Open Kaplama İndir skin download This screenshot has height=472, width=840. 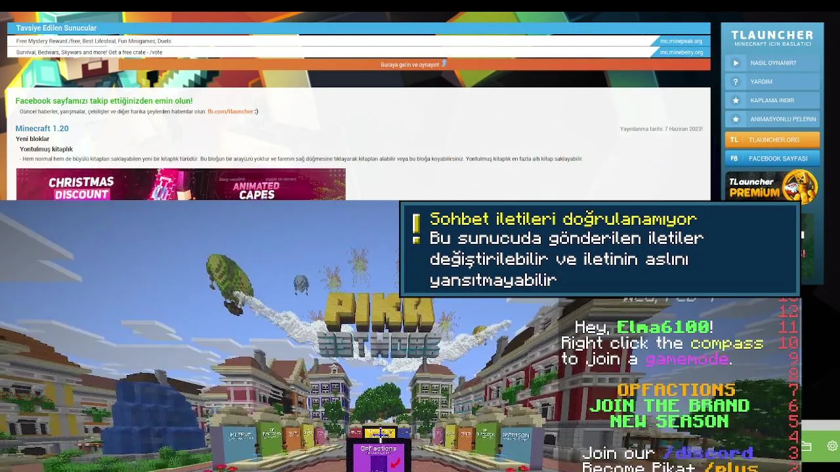pyautogui.click(x=772, y=100)
